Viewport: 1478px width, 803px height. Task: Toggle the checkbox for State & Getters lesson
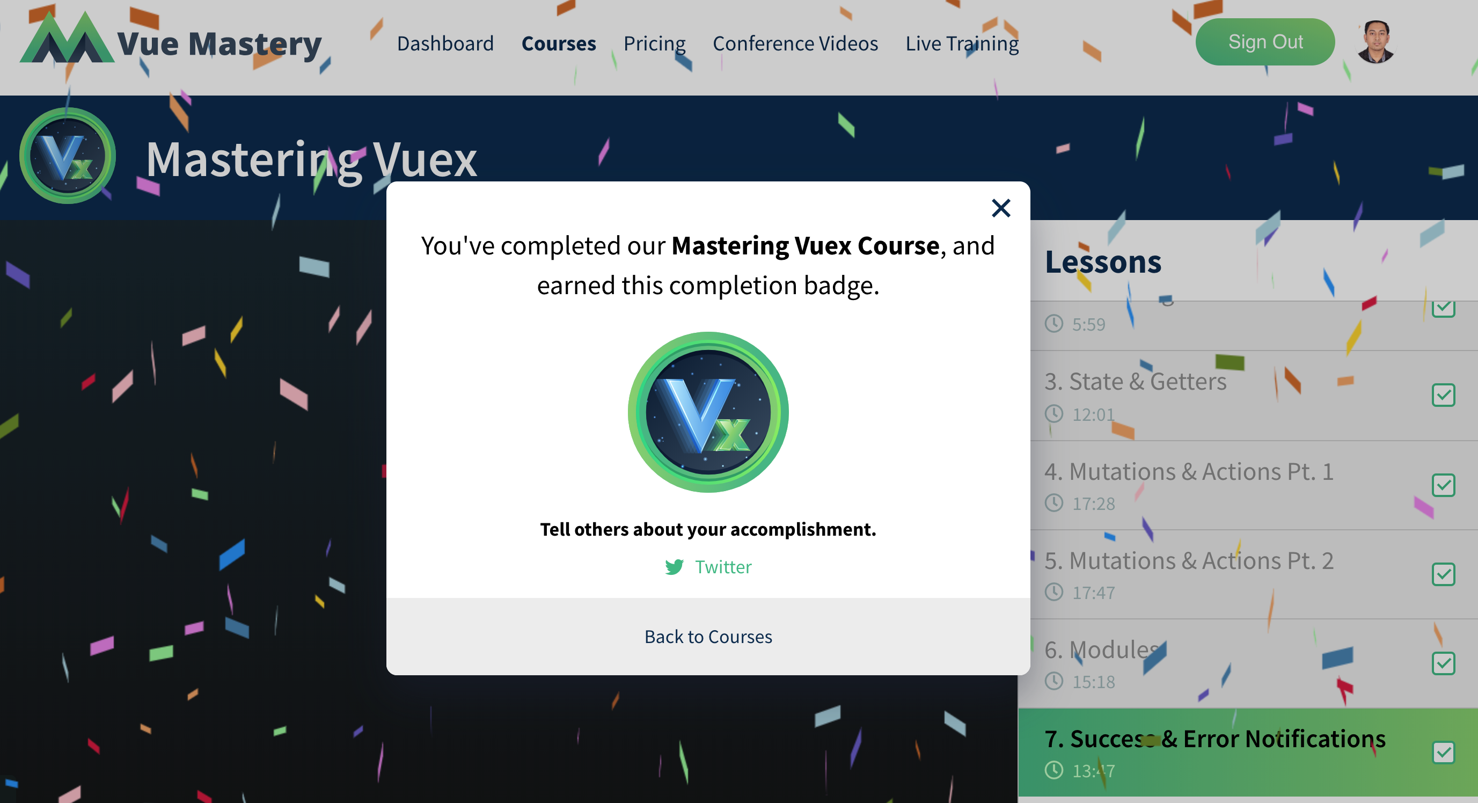click(x=1444, y=395)
